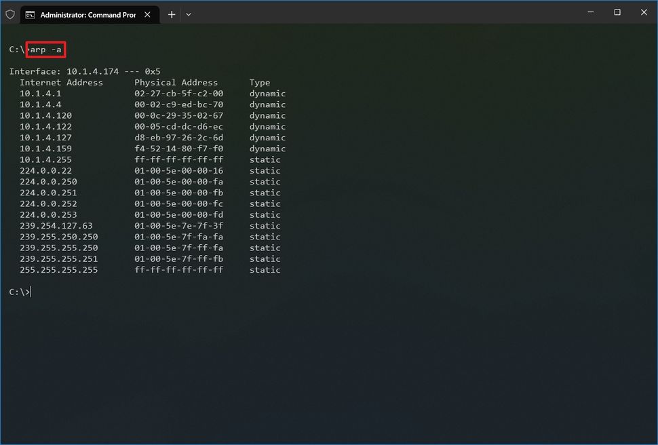Click the Command Prompt tab icon
Screen dimensions: 658x445
[30, 15]
